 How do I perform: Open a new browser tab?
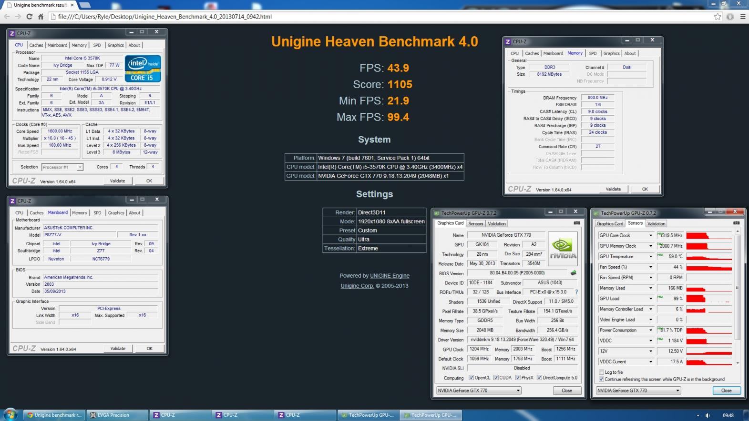85,5
